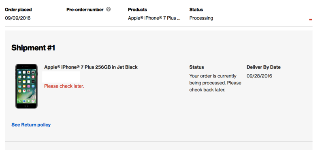Click the Pre-order number help question icon
324x150 pixels.
point(109,9)
